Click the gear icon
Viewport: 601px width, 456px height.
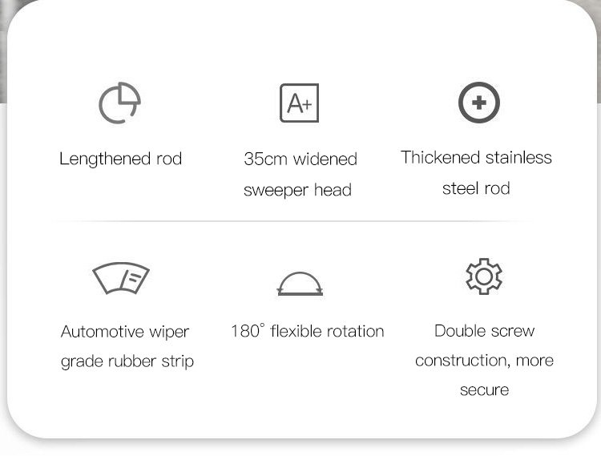coord(484,276)
